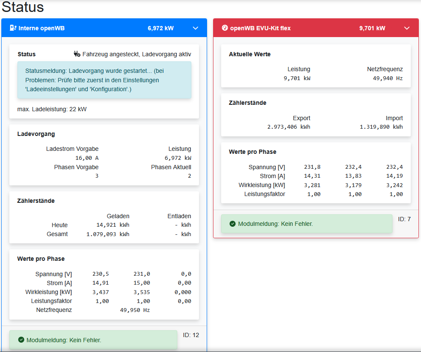This screenshot has width=421, height=352.
Task: Click the green check icon next to ID: 12
Action: pyautogui.click(x=21, y=340)
